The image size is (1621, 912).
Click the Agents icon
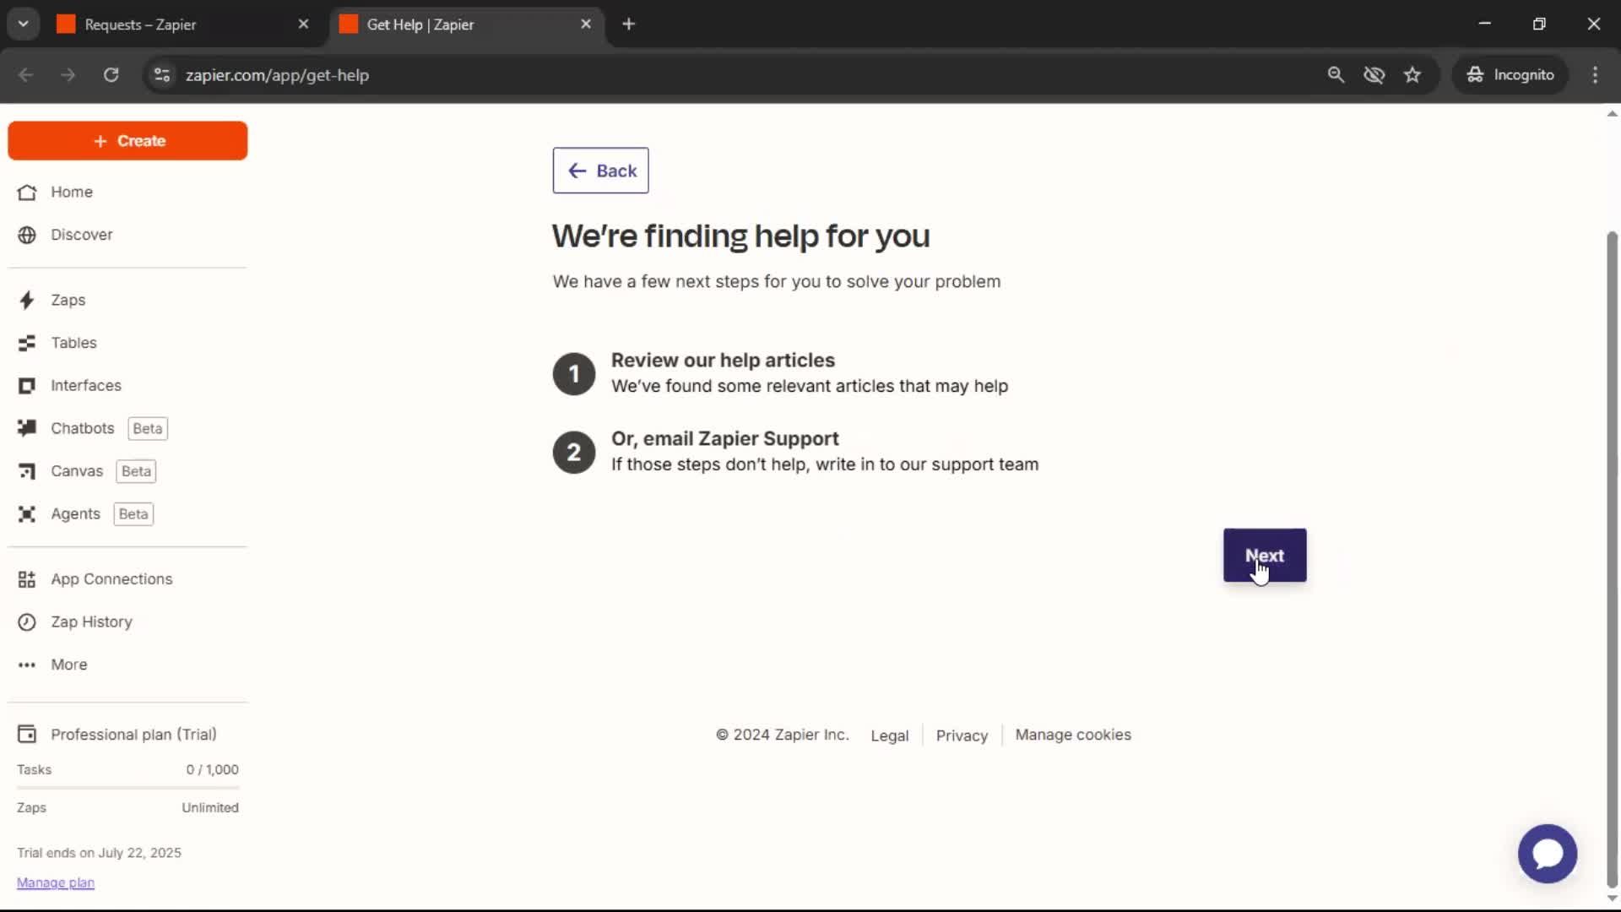coord(27,514)
